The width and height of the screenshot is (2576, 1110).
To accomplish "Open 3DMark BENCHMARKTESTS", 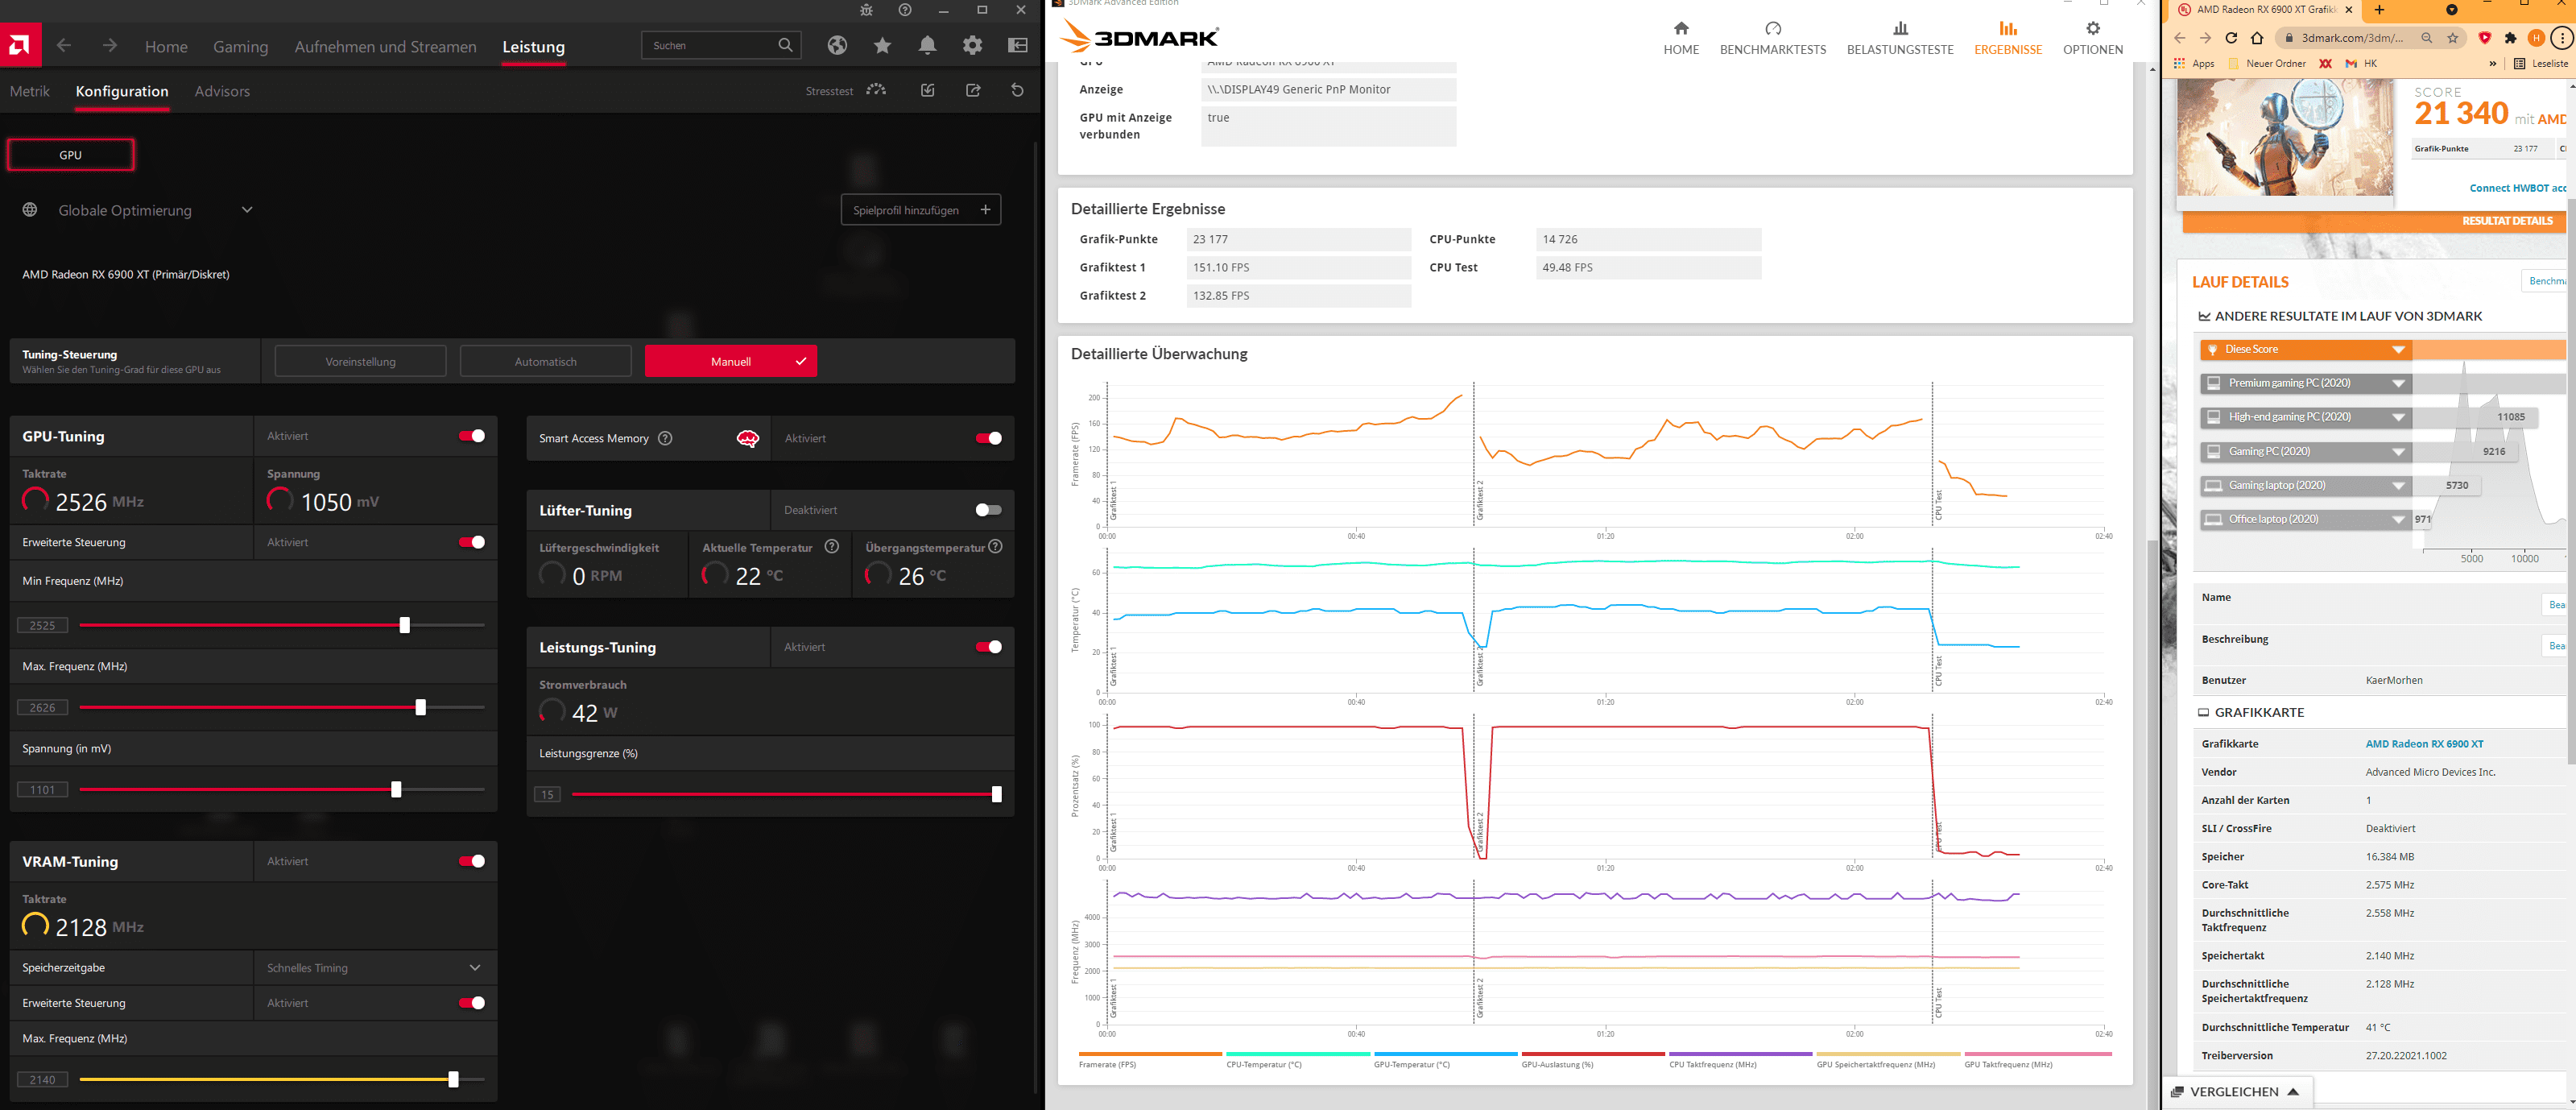I will pos(1772,38).
